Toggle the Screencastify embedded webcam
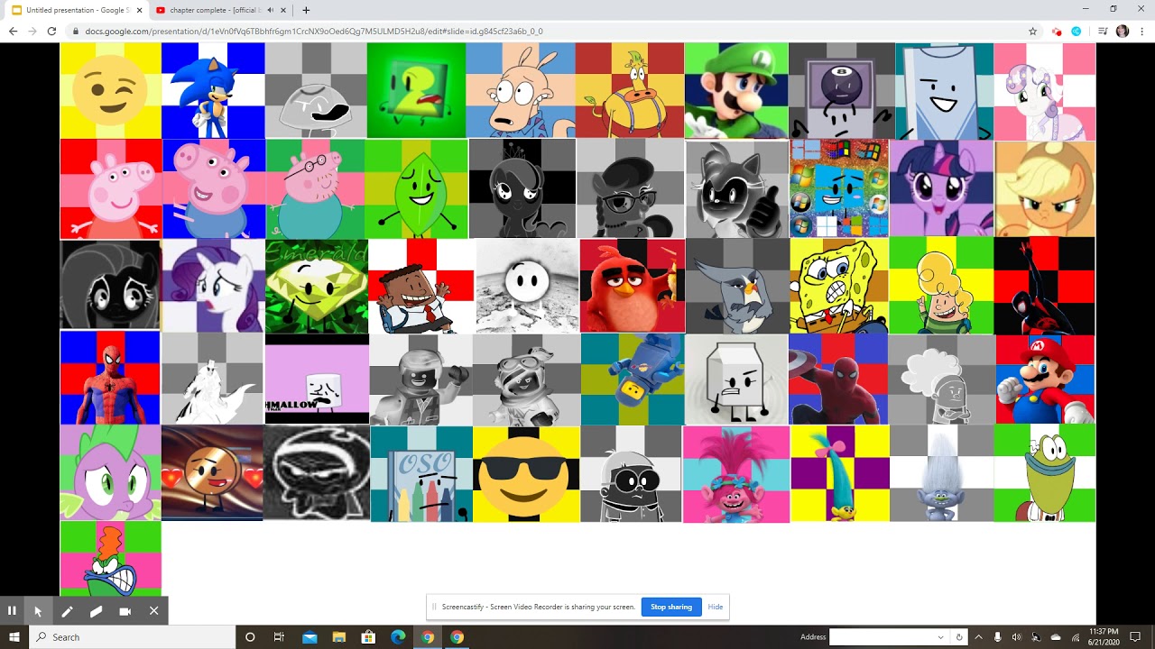This screenshot has width=1155, height=649. coord(125,610)
